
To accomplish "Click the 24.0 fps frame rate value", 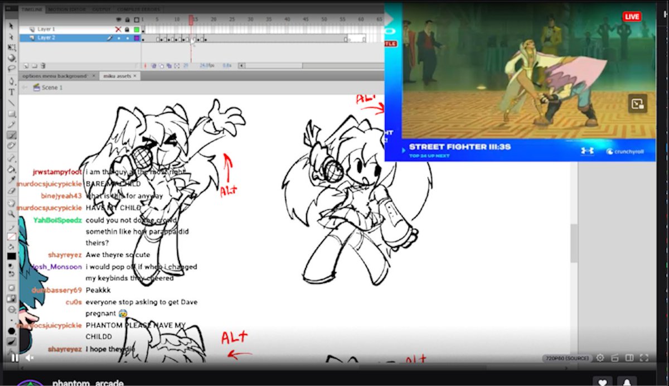I will (x=207, y=66).
